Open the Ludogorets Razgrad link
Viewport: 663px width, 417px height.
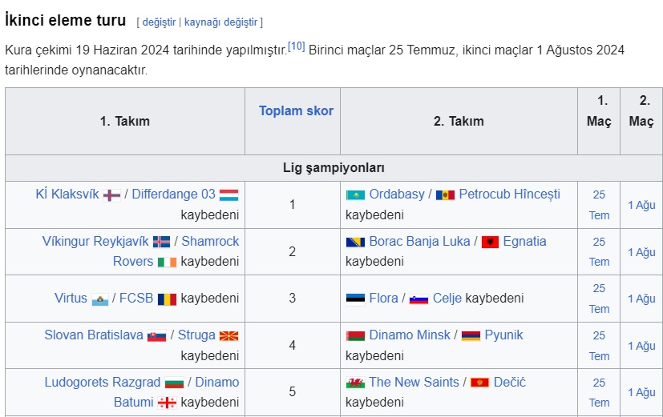pos(103,382)
